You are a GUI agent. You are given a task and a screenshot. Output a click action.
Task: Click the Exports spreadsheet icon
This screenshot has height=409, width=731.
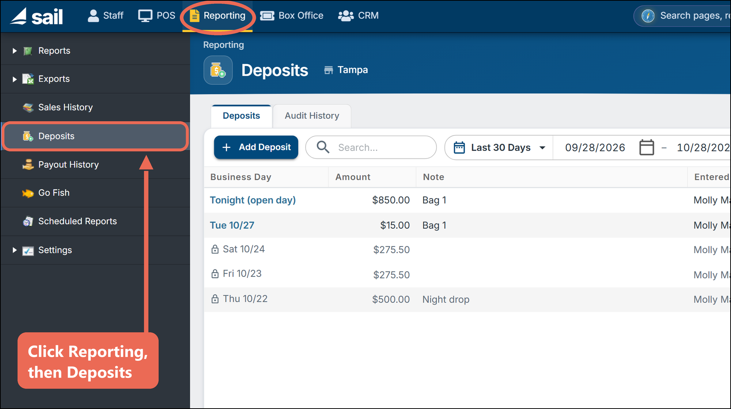tap(28, 79)
